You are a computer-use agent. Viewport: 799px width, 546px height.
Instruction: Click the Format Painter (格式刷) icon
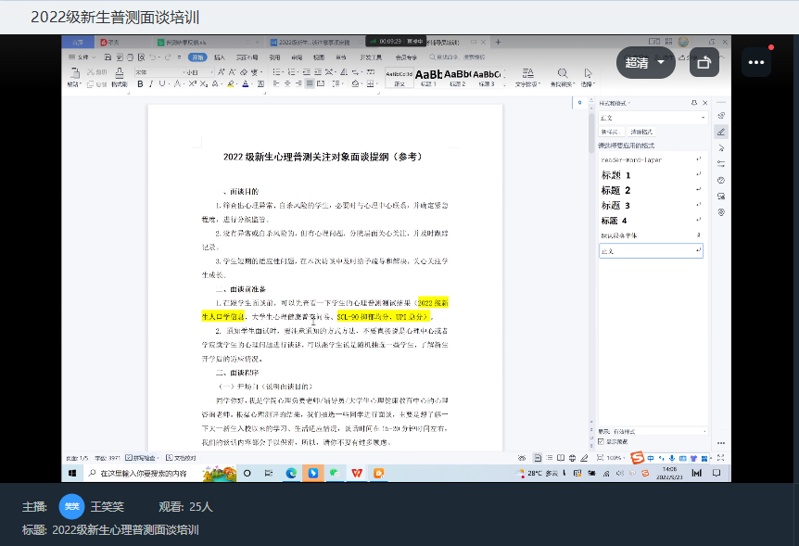coord(119,79)
